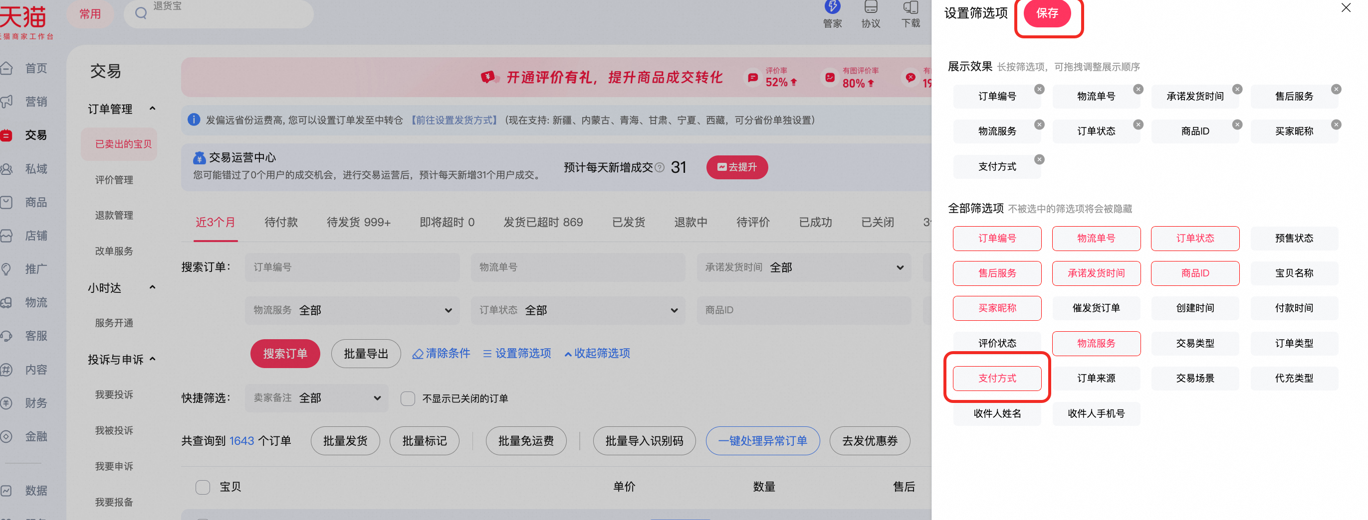The image size is (1368, 520).
Task: Open the 物流服务 dropdown
Action: pyautogui.click(x=352, y=311)
